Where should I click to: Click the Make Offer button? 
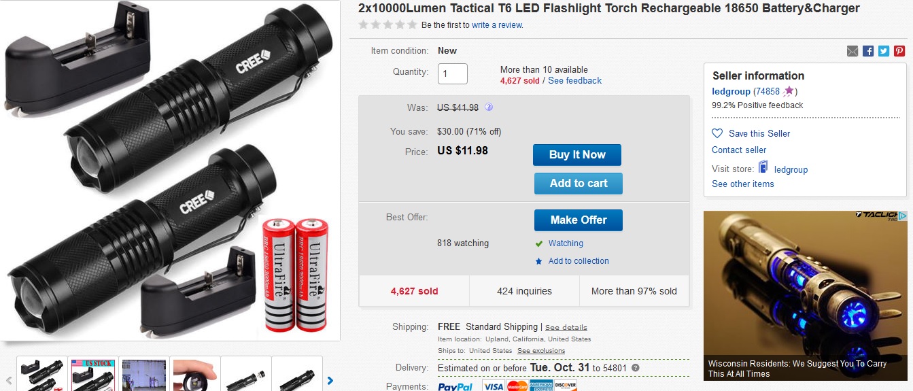(578, 220)
